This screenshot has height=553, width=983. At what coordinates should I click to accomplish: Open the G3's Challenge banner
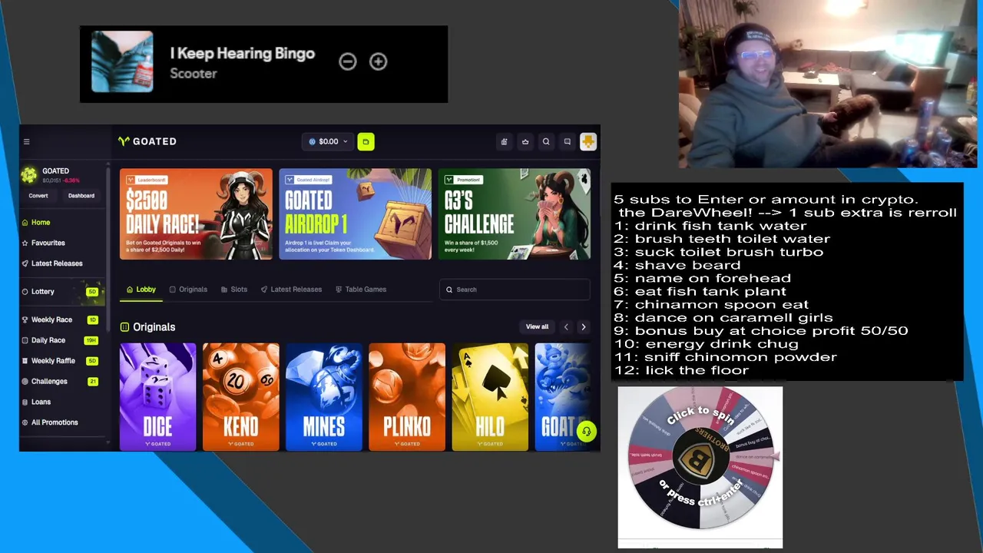(x=515, y=214)
